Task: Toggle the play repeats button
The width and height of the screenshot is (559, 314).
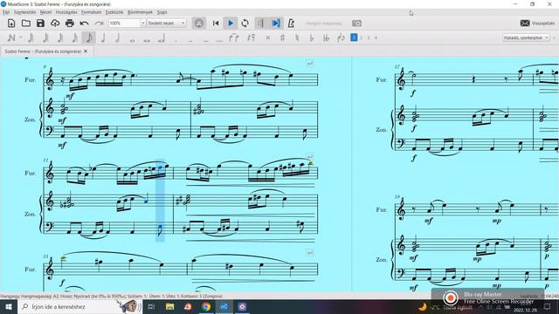Action: (x=261, y=24)
